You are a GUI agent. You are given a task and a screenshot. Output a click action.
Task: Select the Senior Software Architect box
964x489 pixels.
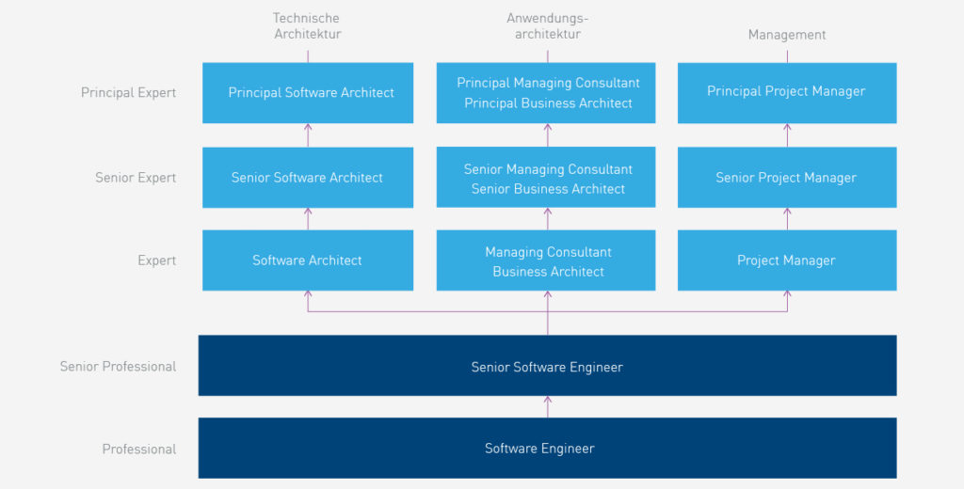coord(308,177)
